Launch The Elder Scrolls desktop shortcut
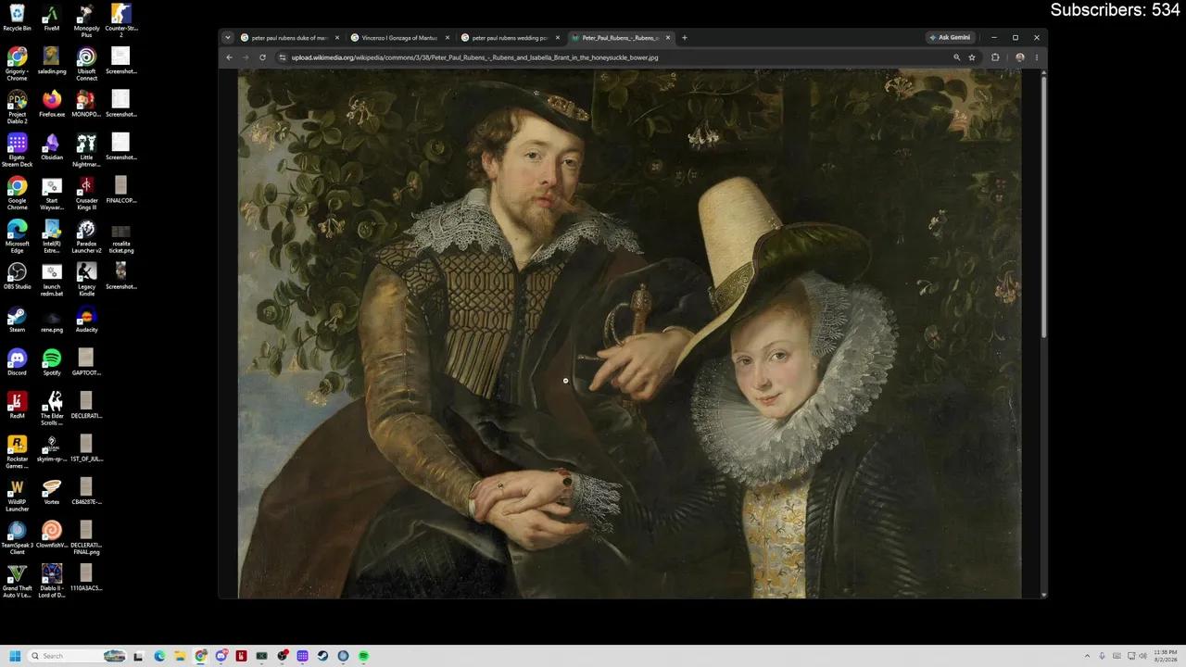 (52, 409)
